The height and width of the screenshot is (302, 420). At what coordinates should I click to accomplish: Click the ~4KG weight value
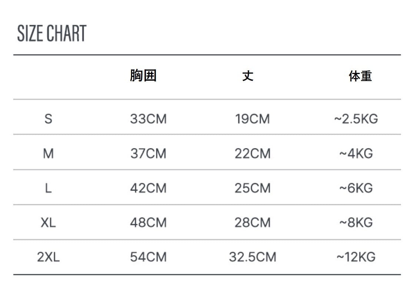tap(356, 153)
